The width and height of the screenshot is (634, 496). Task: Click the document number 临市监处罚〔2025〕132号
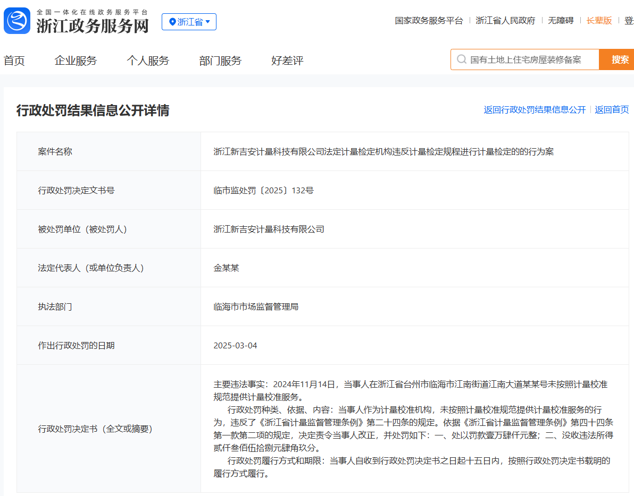point(263,190)
